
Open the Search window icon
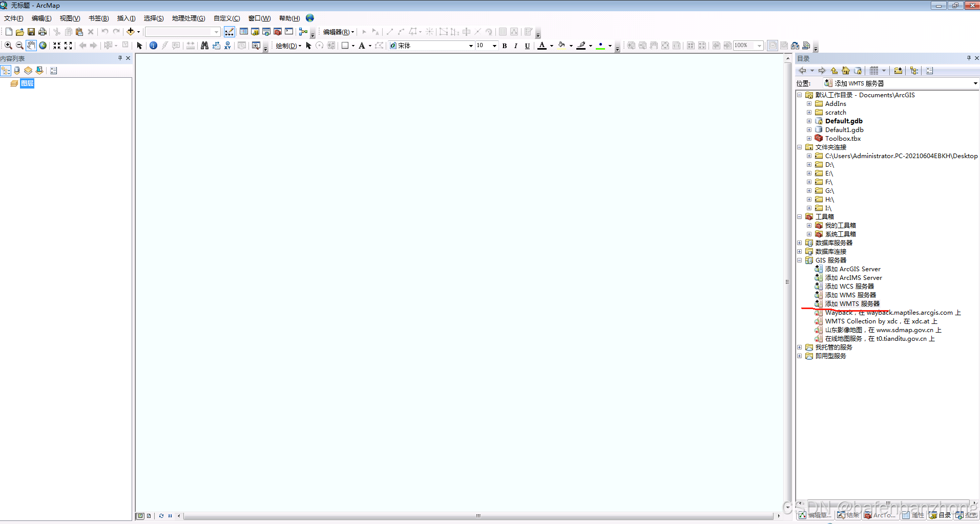266,32
